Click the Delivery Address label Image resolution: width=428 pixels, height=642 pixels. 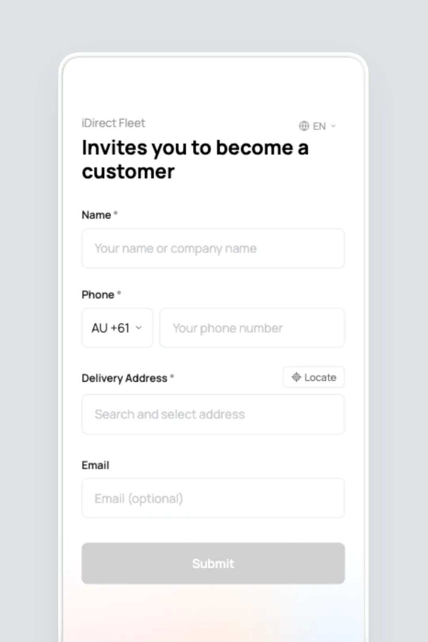tap(124, 378)
